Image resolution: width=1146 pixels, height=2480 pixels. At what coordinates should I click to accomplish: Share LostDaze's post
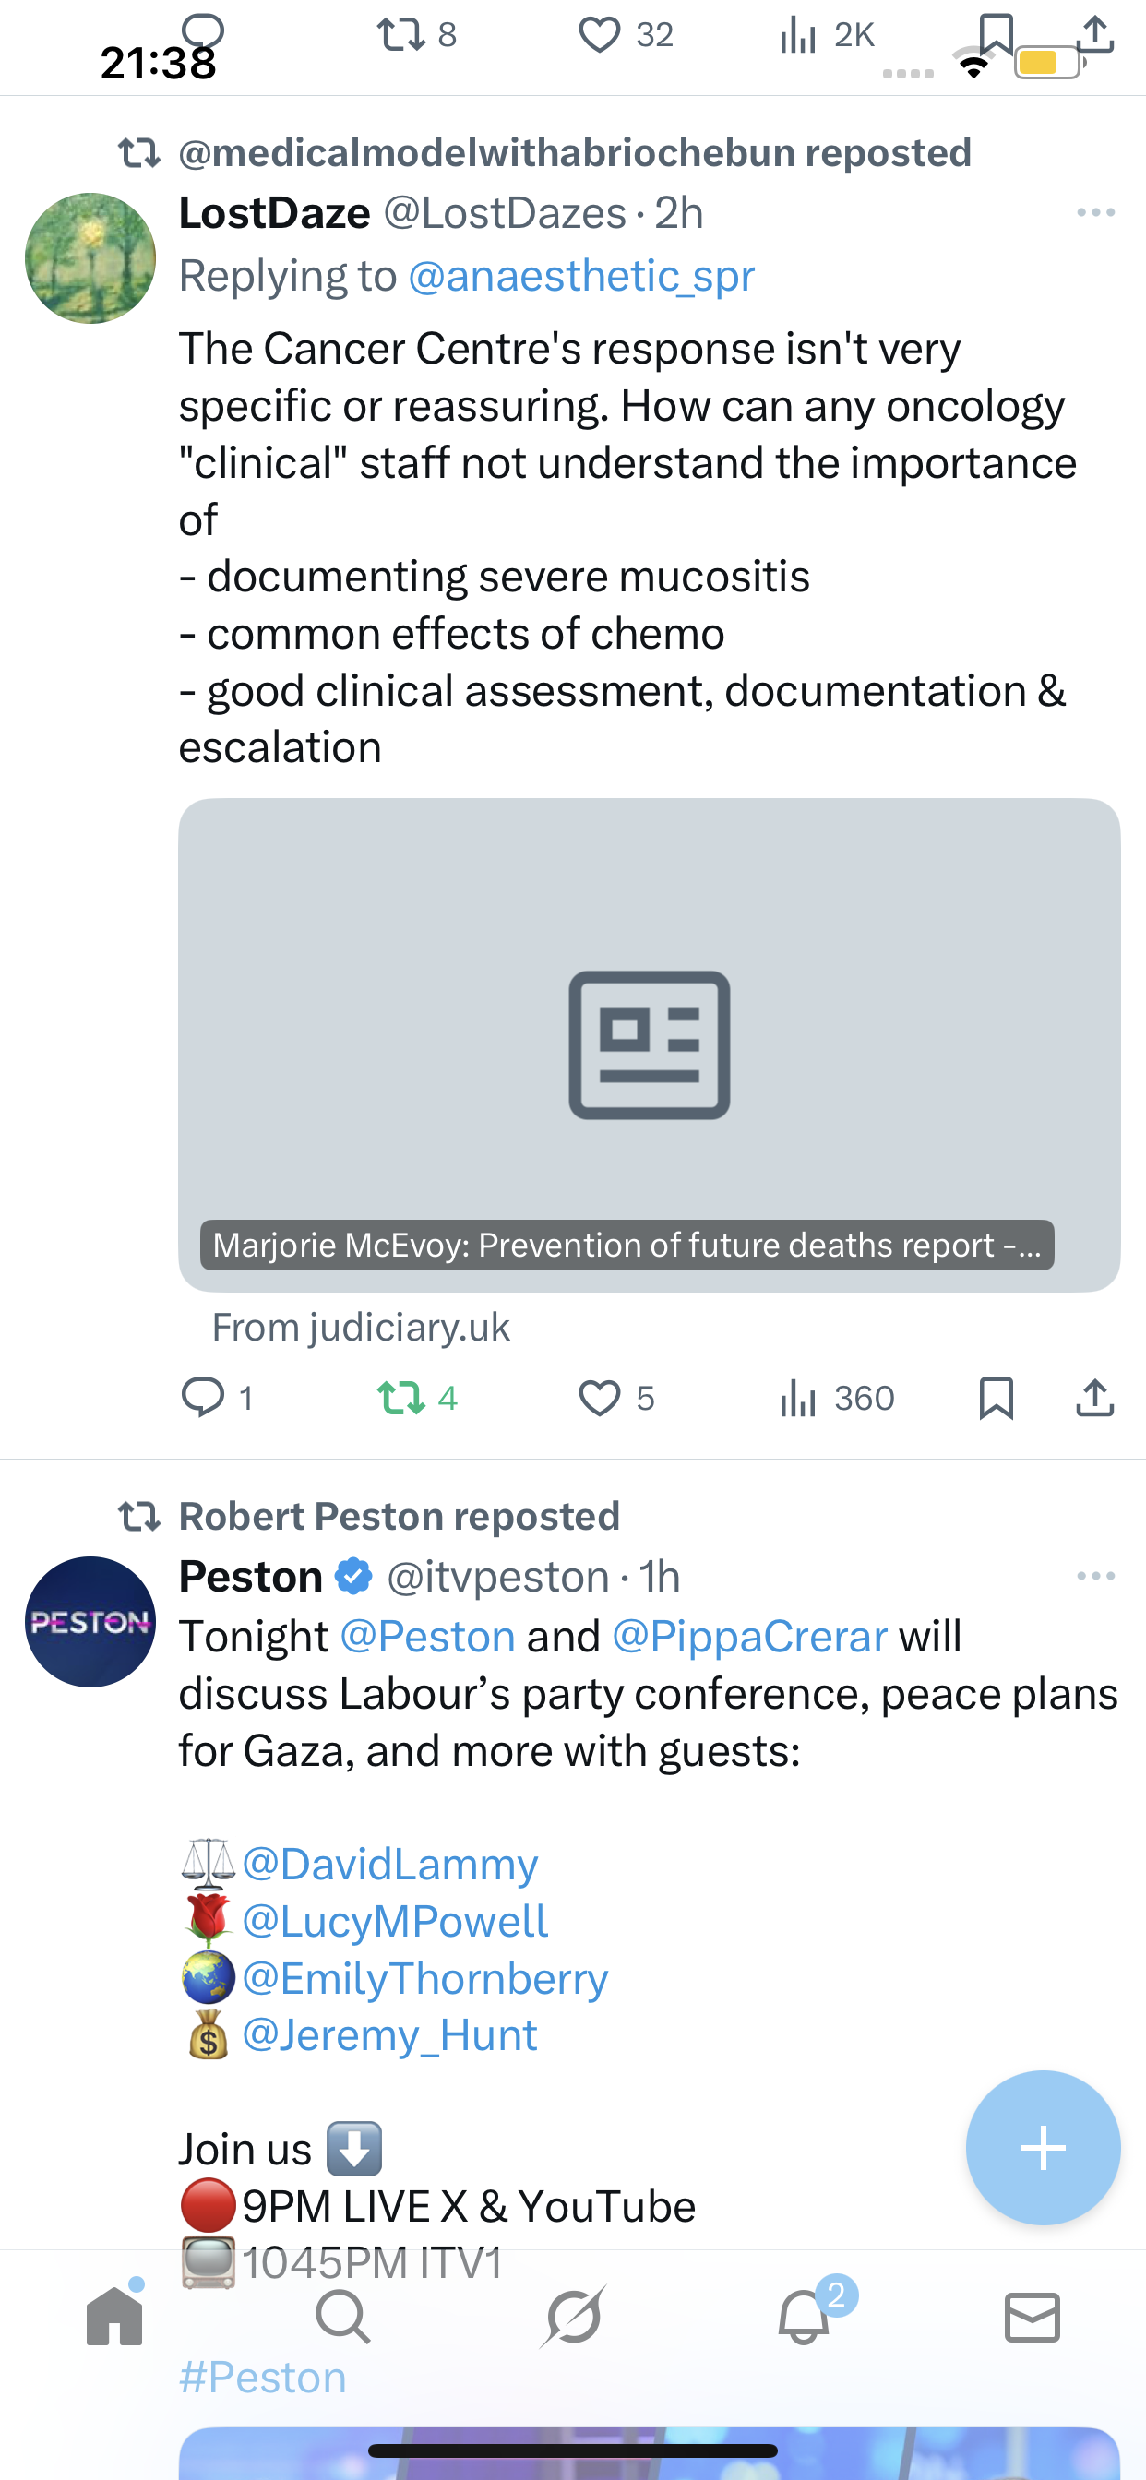(x=1094, y=1398)
